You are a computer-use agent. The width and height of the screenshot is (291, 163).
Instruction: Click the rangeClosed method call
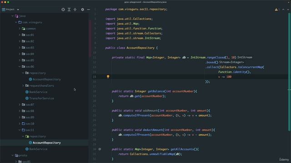[216, 58]
